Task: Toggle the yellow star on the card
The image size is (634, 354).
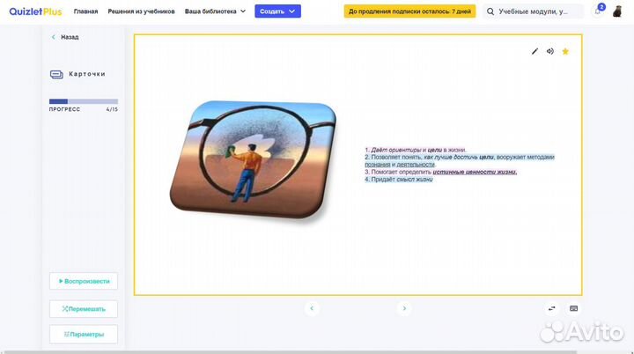Action: point(565,51)
